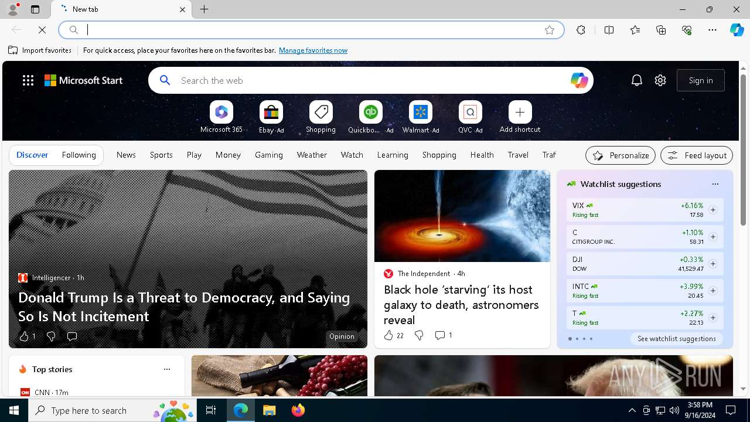
Task: Open the News category
Action: tap(126, 155)
